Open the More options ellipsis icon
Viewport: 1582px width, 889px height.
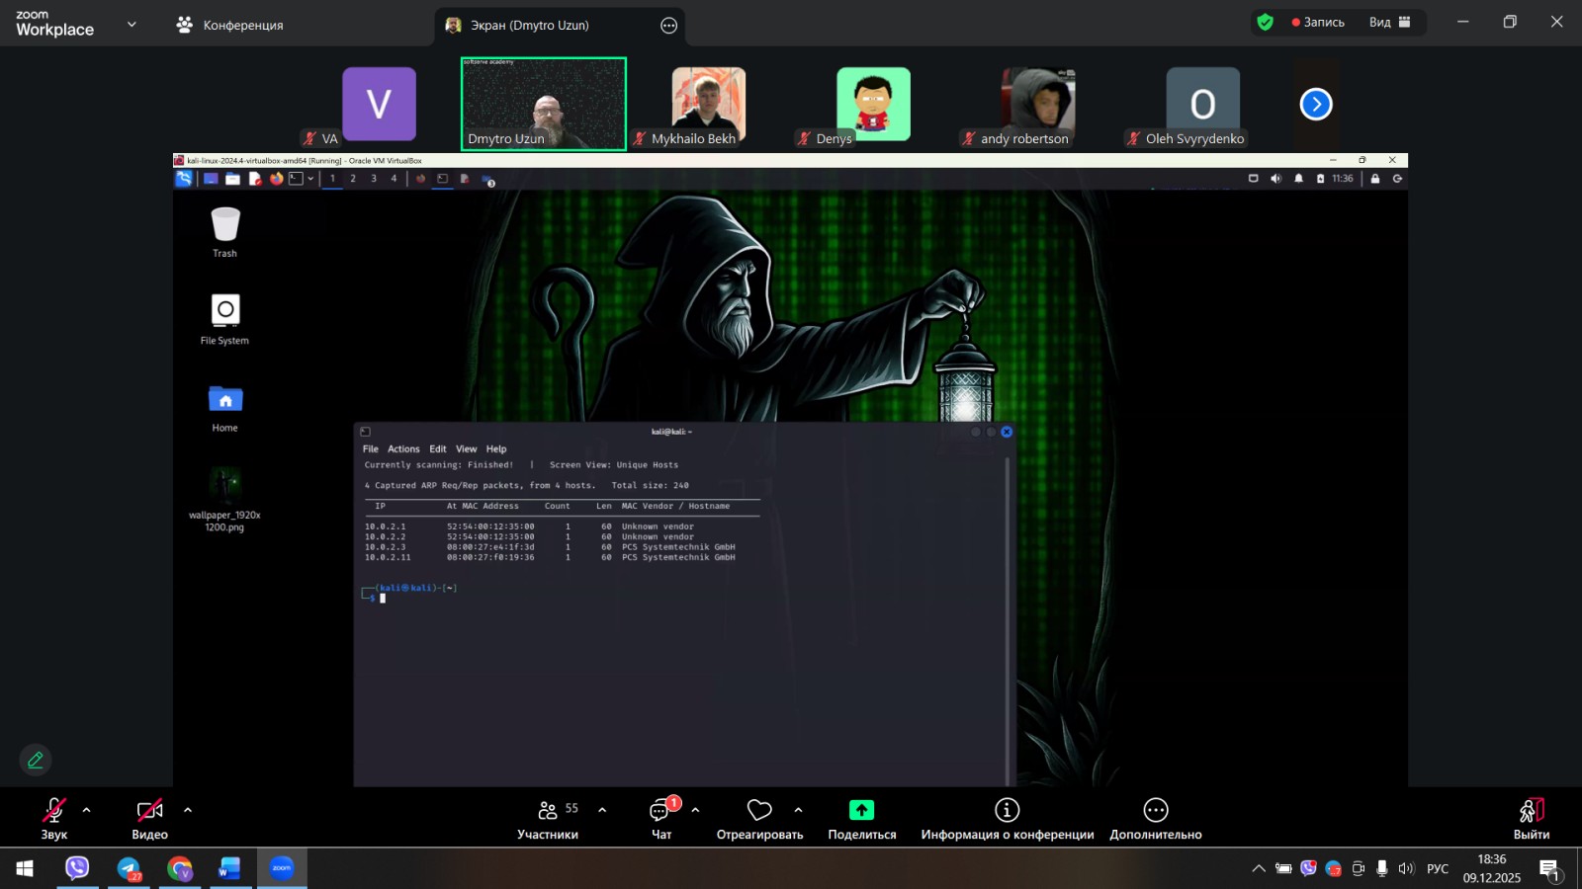pos(1155,811)
